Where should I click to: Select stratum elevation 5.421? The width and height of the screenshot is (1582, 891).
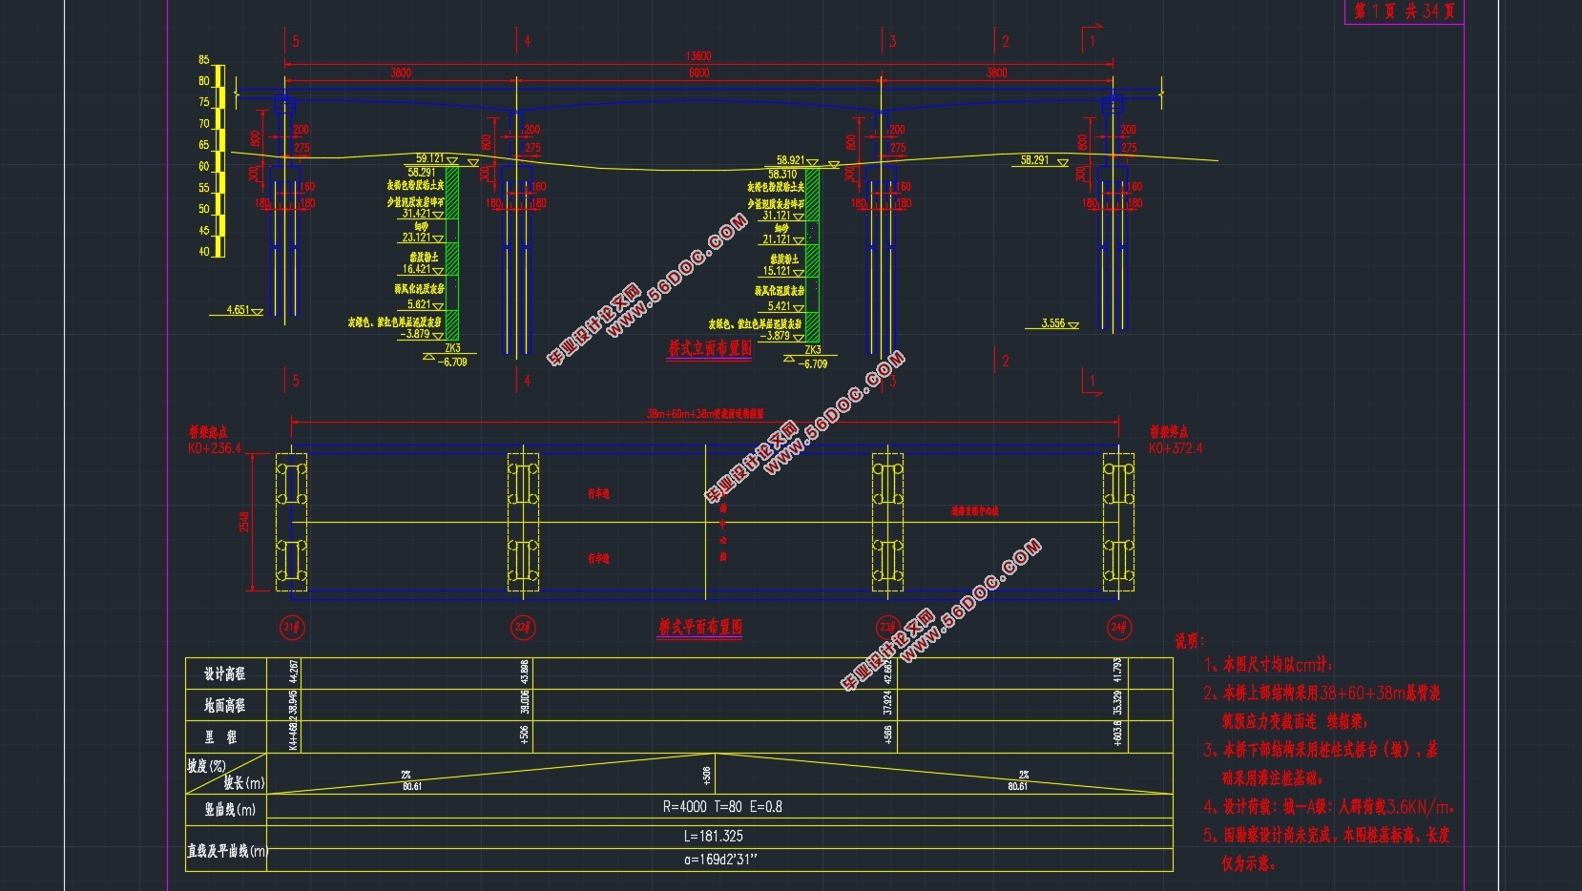click(x=780, y=306)
